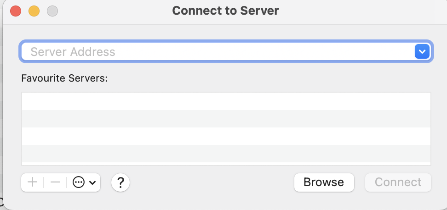Click the Connect to Server title bar text
This screenshot has height=210, width=447.
[225, 11]
